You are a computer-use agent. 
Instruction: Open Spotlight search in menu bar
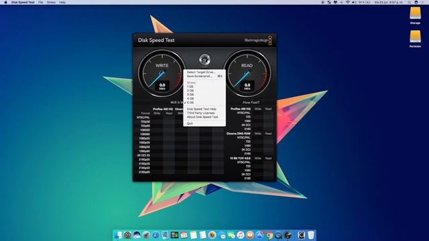click(x=409, y=2)
